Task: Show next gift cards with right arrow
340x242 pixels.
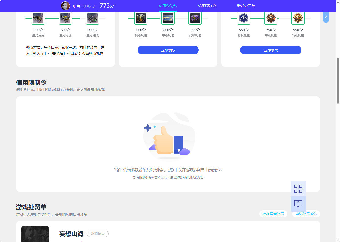Action: 326,17
